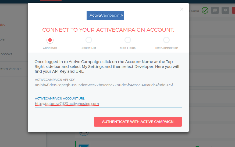Viewport: 235px width, 147px height.
Task: Select the Select List step circle
Action: coord(89,40)
